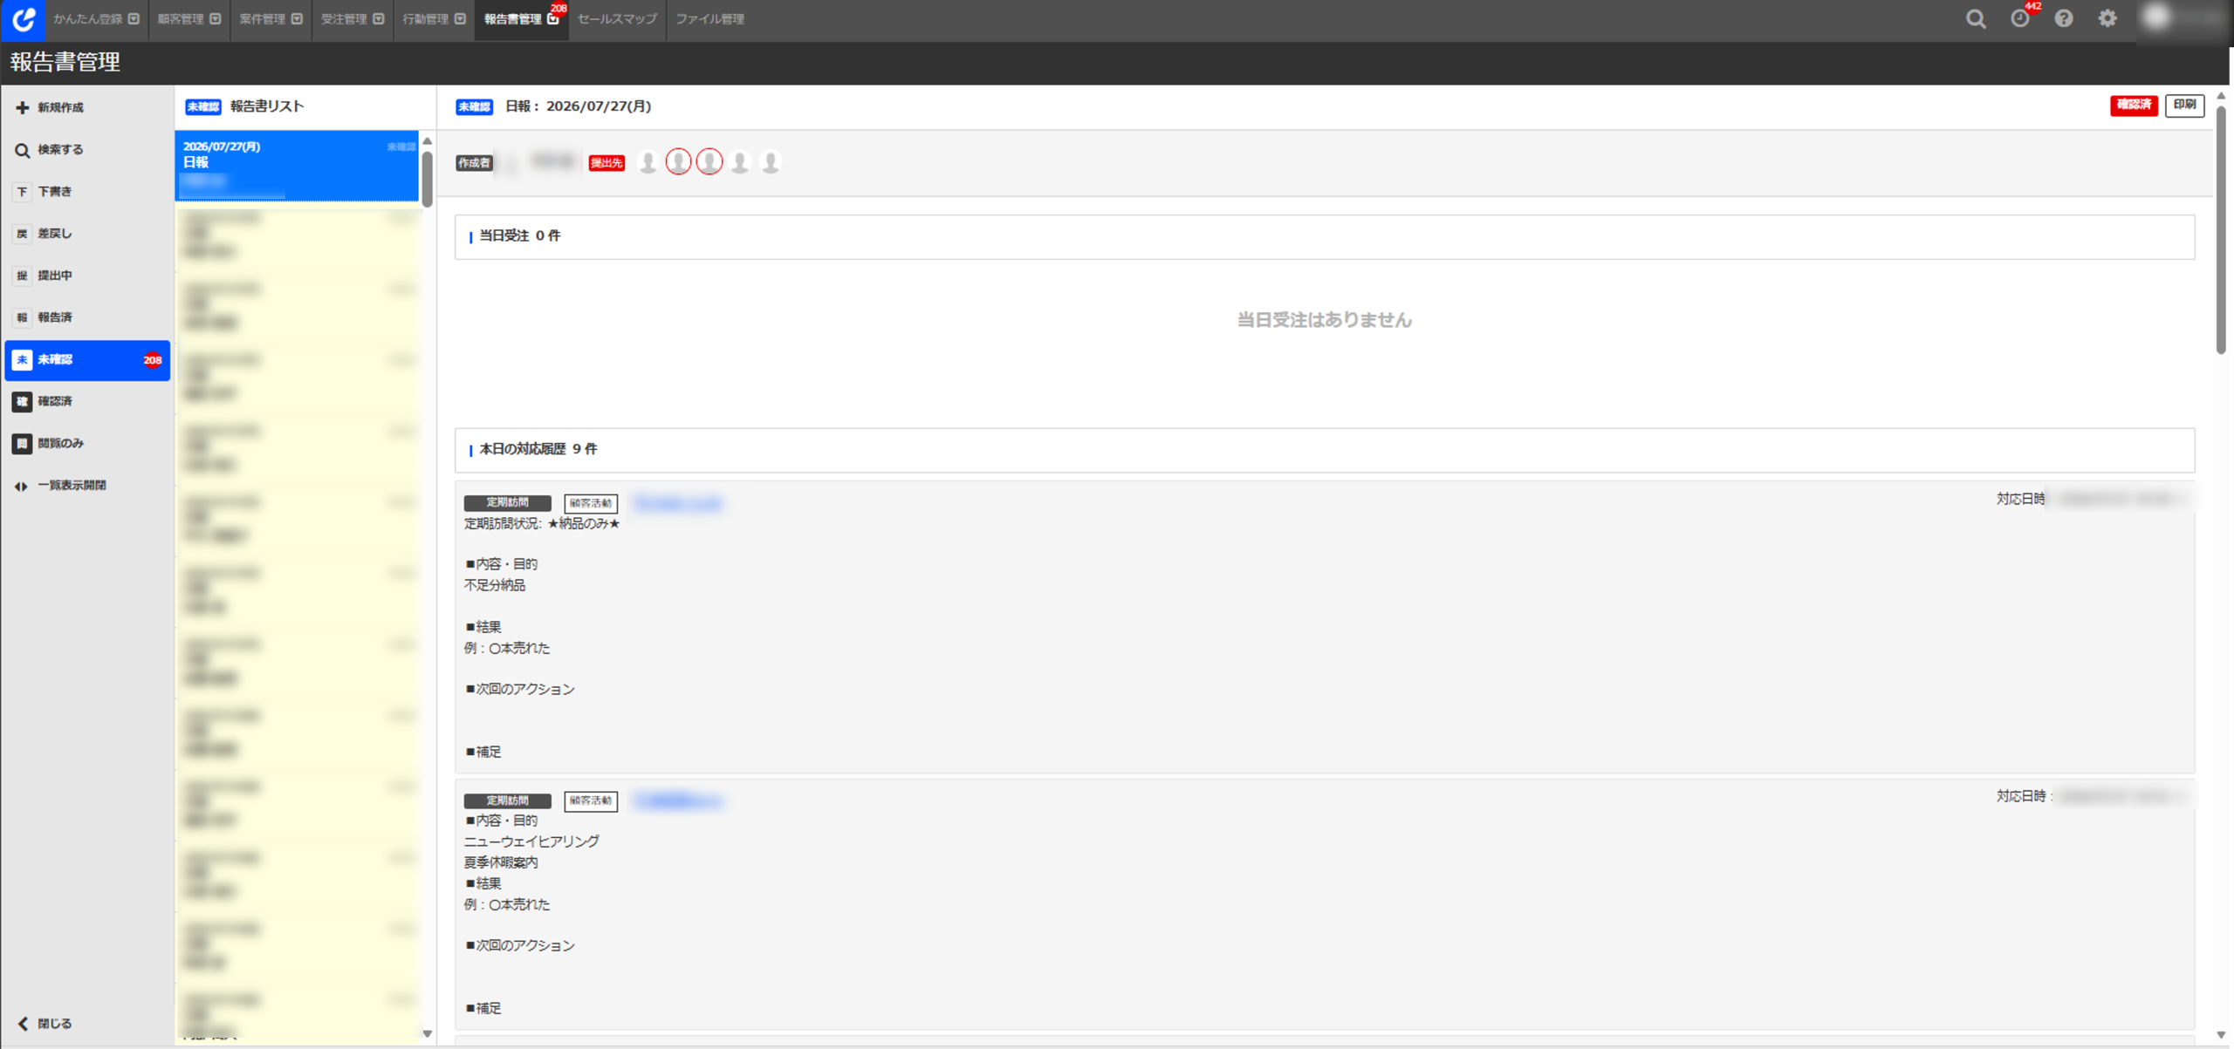Click the 下 icon for drafts
2234x1049 pixels.
pyautogui.click(x=22, y=192)
